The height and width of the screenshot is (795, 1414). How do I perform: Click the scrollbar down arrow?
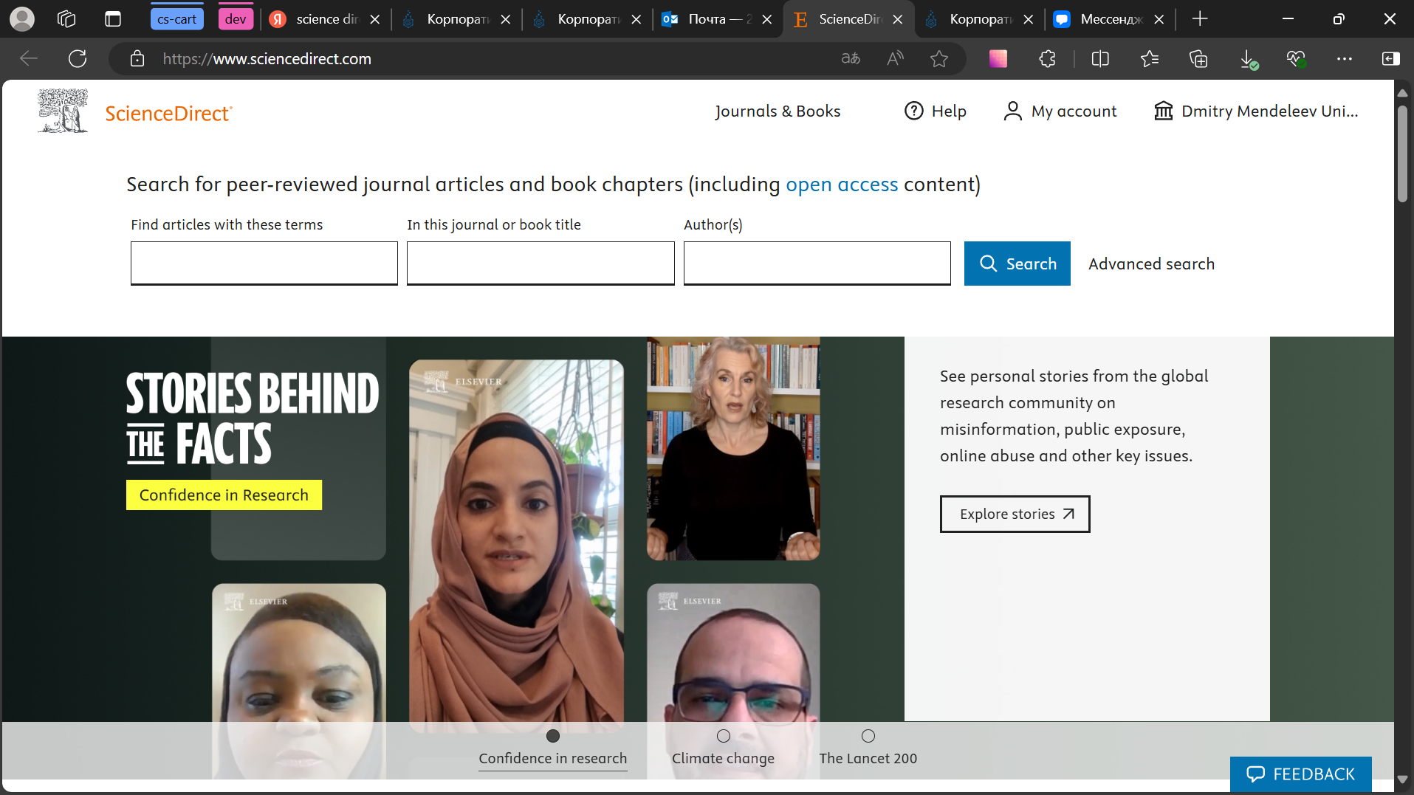click(1402, 779)
